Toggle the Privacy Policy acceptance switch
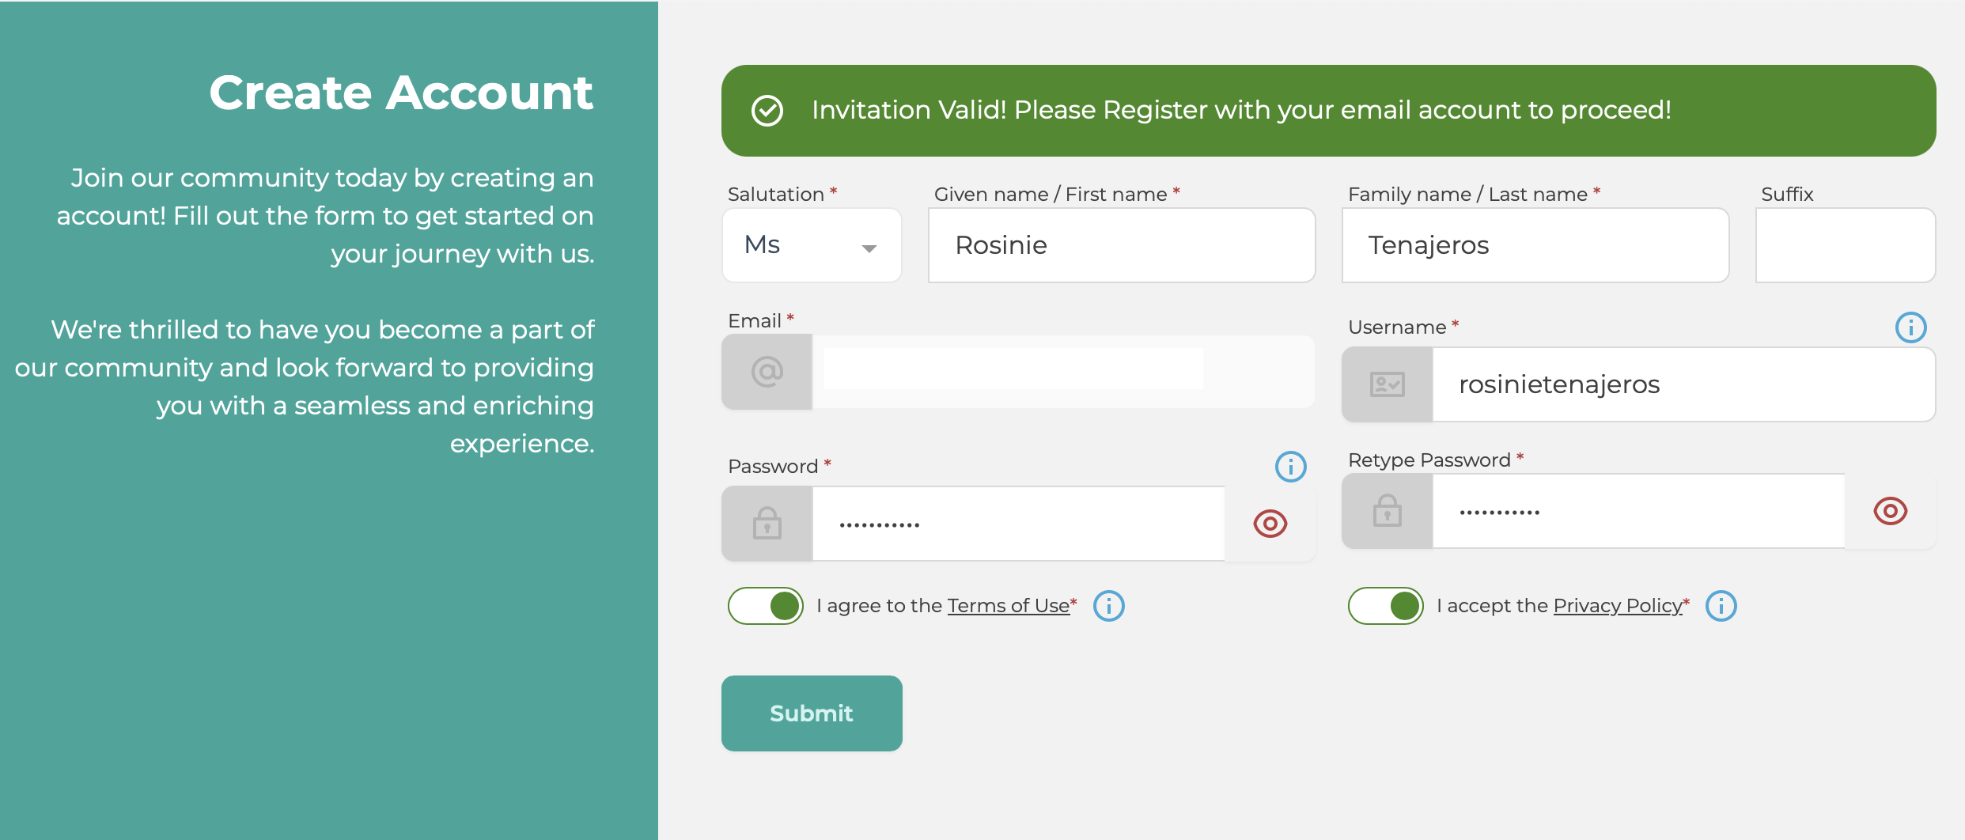1965x840 pixels. pos(1385,606)
